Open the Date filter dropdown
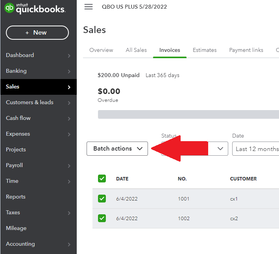The height and width of the screenshot is (254, 279). tap(257, 149)
